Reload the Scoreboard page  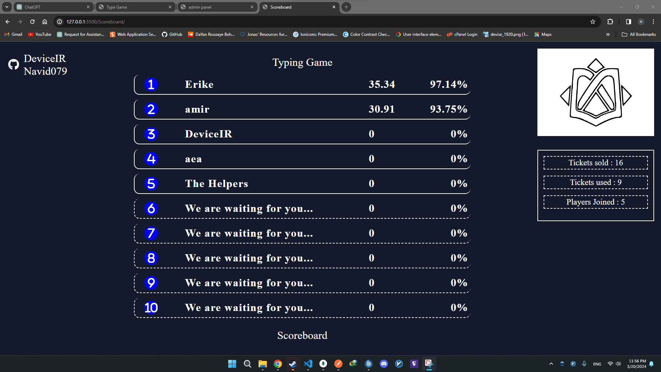point(32,22)
